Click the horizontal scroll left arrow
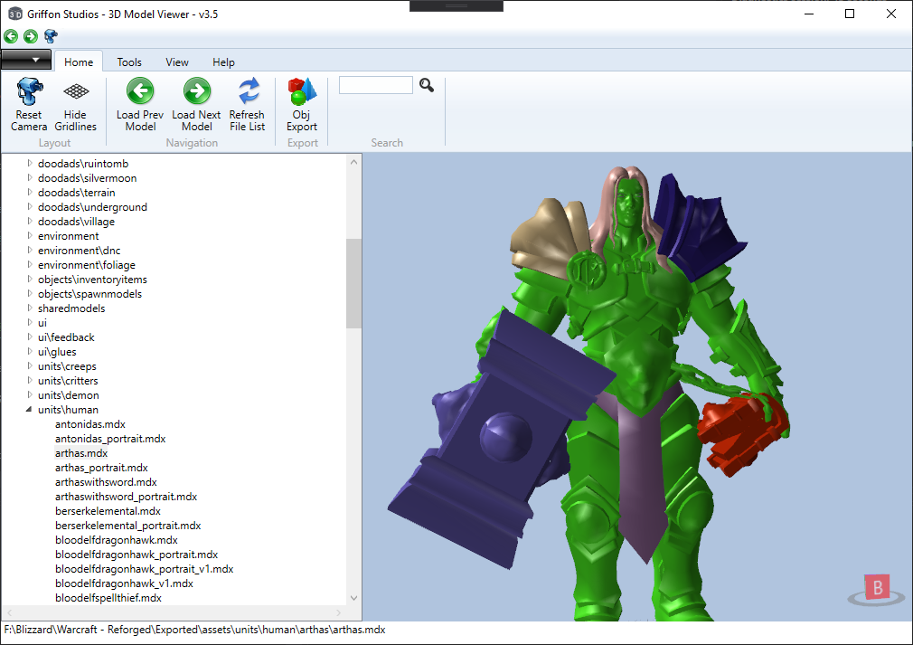Screen dimensions: 913x645 (9, 613)
